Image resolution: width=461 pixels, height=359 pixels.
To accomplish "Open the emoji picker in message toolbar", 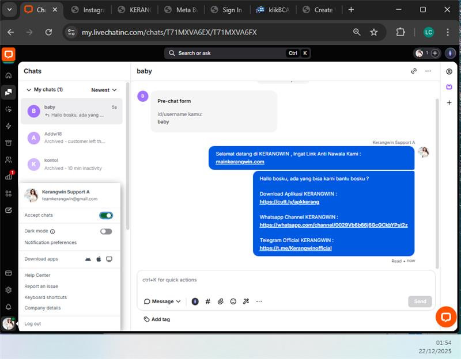I will [233, 301].
